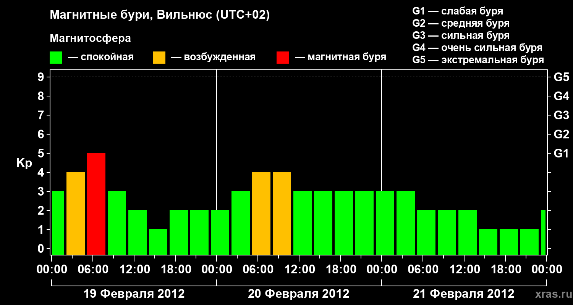Click the orange 06:00–09:00 bar on 20 Февраля

(261, 213)
